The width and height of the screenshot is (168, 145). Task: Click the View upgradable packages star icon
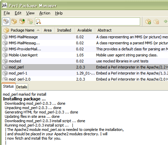[x=22, y=21]
